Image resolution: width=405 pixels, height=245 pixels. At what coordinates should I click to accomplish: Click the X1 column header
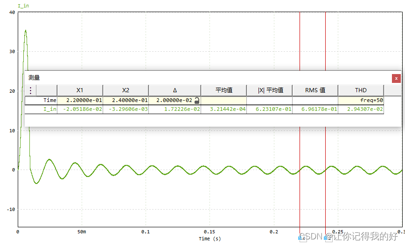tap(80, 90)
